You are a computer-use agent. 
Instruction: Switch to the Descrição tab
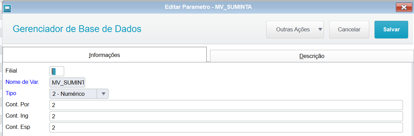point(311,56)
